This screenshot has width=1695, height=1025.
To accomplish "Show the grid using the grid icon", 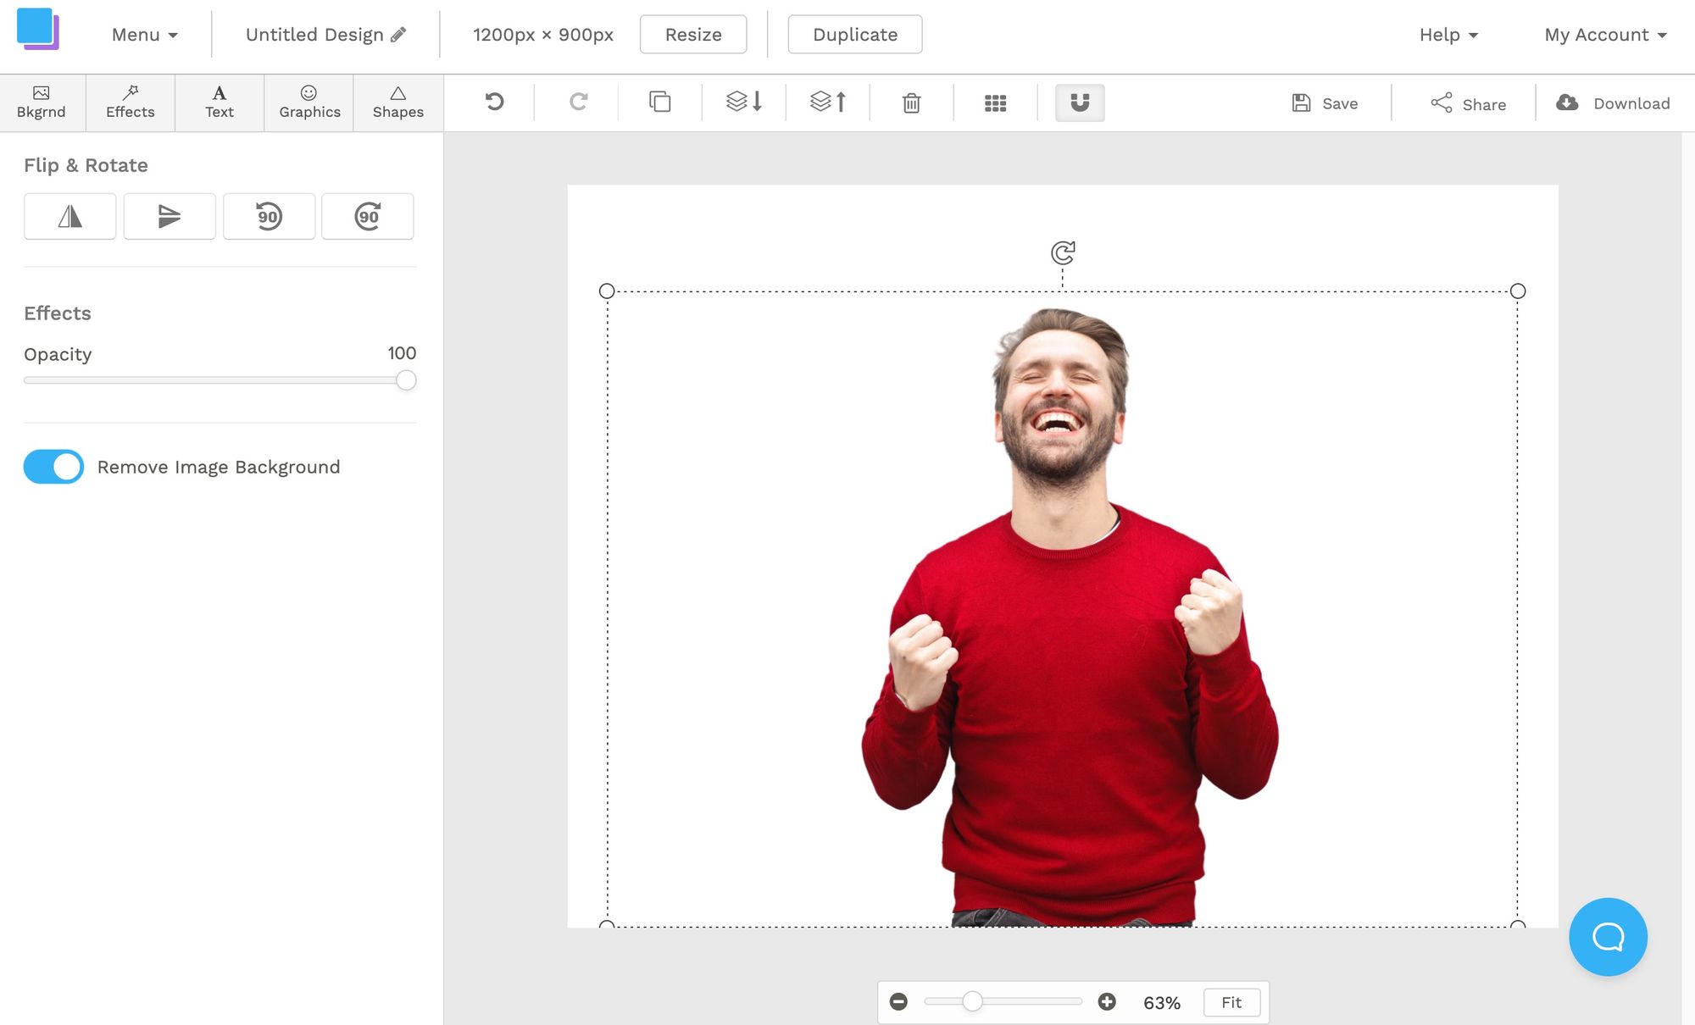I will click(995, 103).
